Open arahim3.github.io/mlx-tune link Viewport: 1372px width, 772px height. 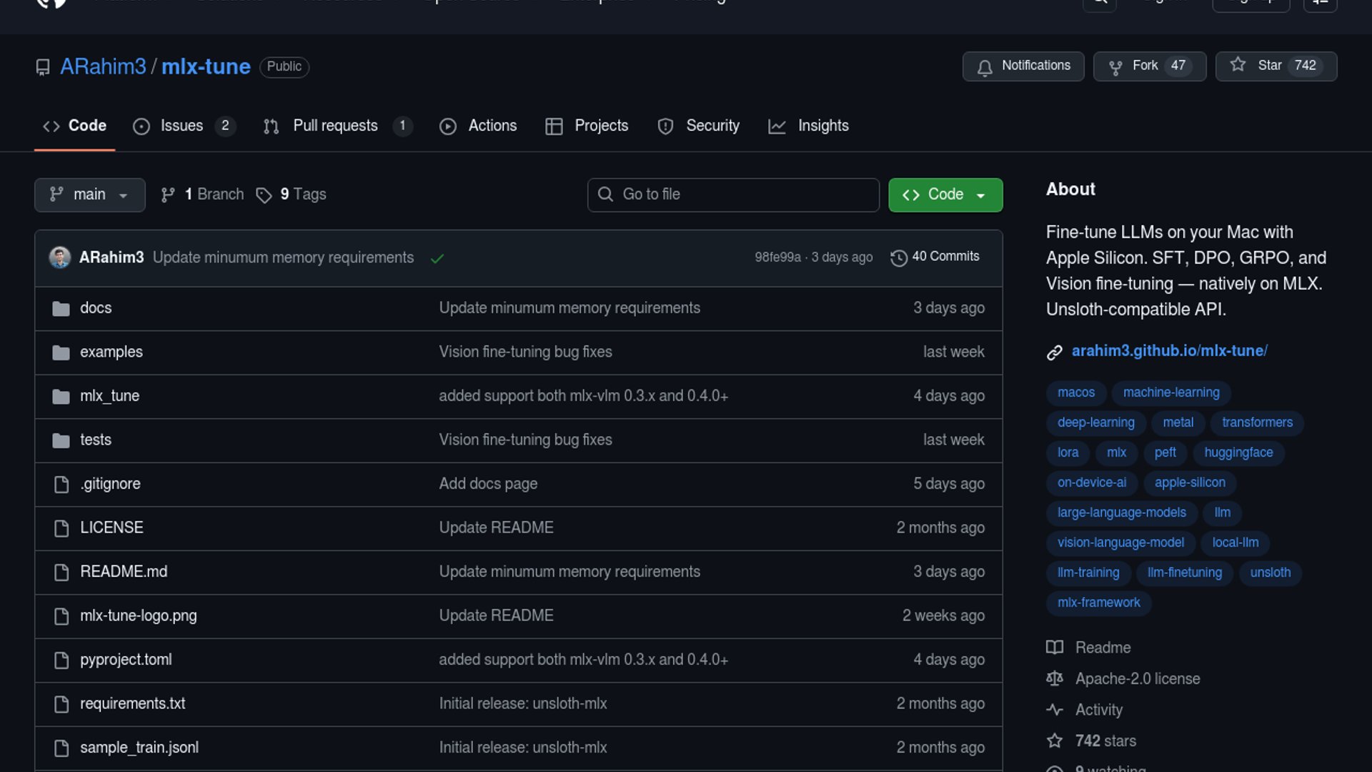pyautogui.click(x=1169, y=351)
